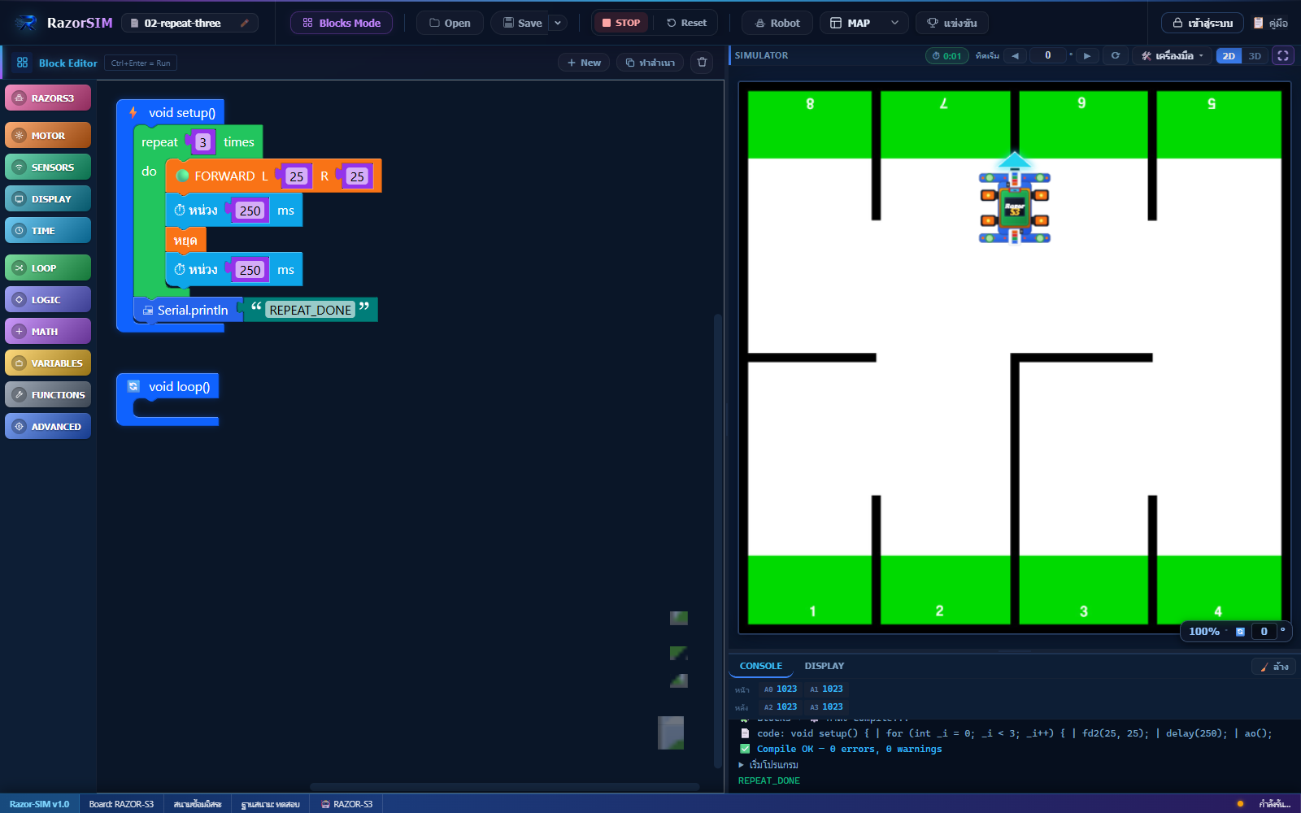The image size is (1301, 813).
Task: Toggle simulator fullscreen mode
Action: click(x=1283, y=56)
